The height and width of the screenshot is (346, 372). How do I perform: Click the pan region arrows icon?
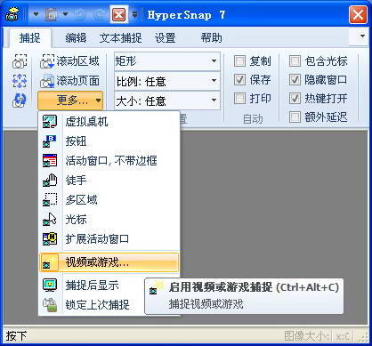click(20, 81)
